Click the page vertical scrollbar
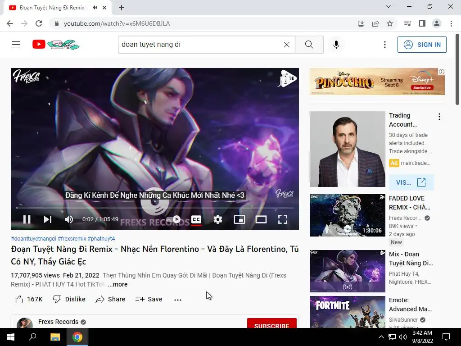 point(457,69)
